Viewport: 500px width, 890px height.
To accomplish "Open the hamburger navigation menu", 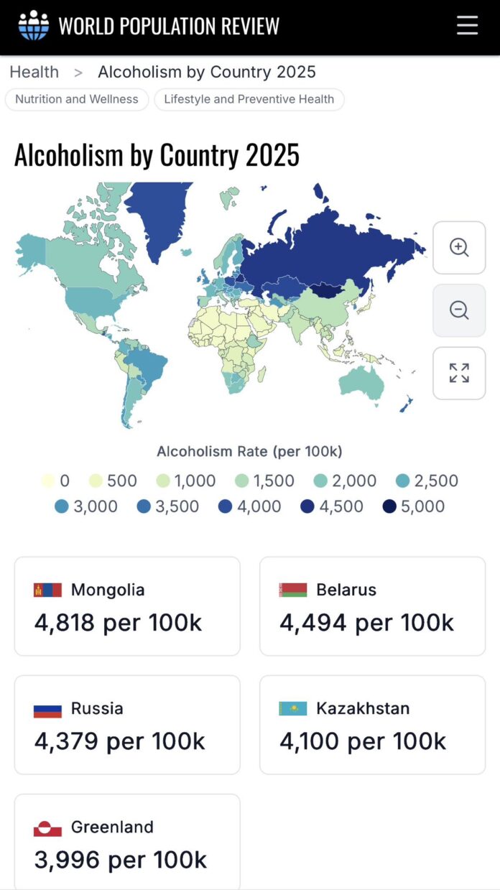I will pyautogui.click(x=467, y=26).
